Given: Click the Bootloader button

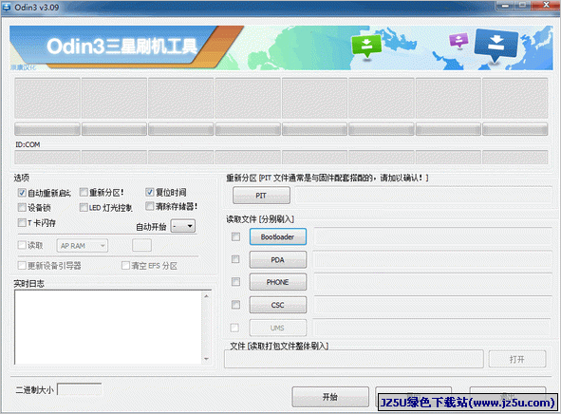Looking at the screenshot, I should tap(277, 236).
